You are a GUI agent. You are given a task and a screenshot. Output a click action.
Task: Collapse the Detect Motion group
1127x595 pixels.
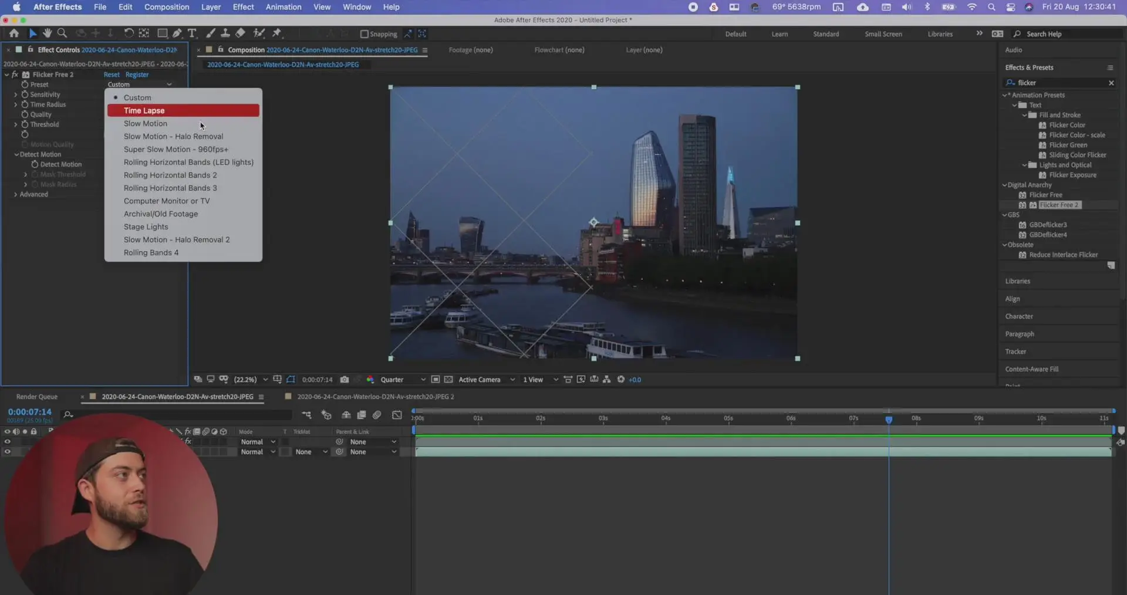pos(16,154)
